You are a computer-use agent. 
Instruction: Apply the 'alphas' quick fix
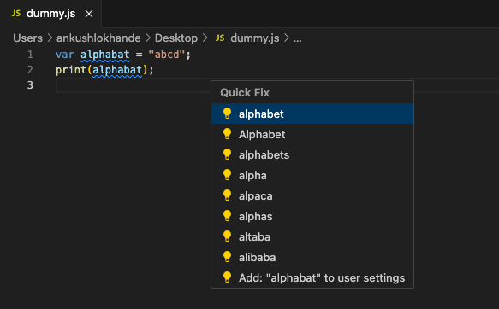[x=312, y=216]
